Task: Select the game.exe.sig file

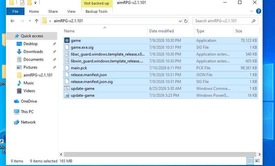Action: click(x=160, y=47)
